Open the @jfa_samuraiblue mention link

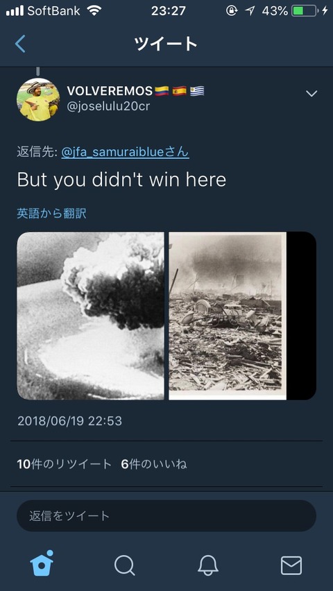coord(125,153)
